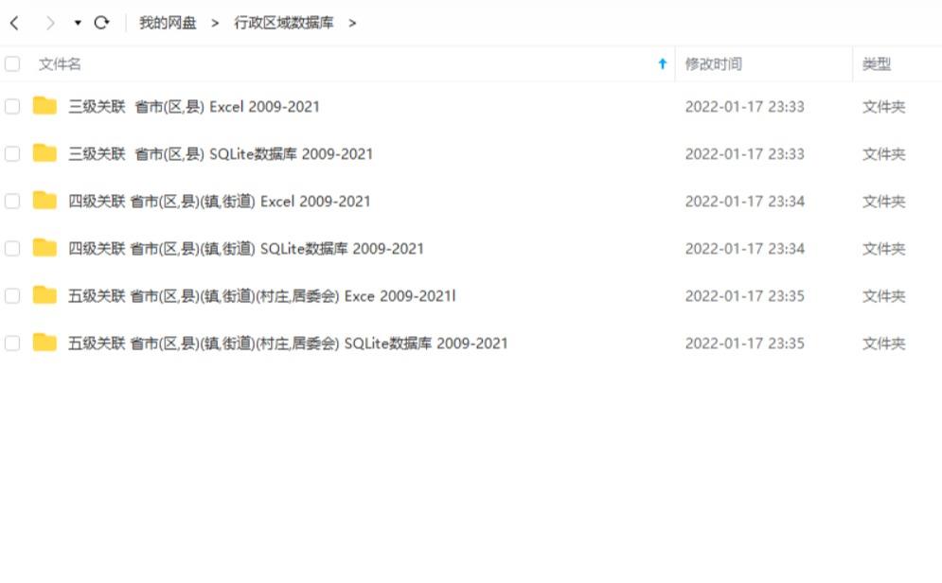This screenshot has width=942, height=583.
Task: Check the checkbox for 五级关联 SQLite数据库 folder
Action: (12, 343)
